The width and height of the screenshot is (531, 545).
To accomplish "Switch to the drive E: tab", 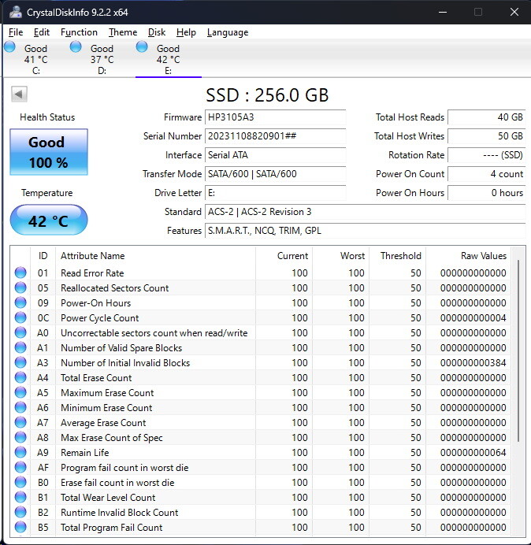I will click(168, 59).
